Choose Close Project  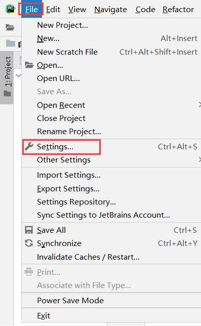(61, 118)
